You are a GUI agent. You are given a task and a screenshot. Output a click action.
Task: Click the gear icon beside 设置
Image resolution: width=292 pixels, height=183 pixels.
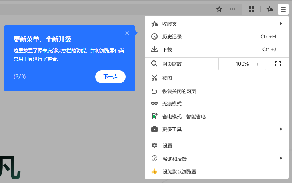tap(154, 145)
